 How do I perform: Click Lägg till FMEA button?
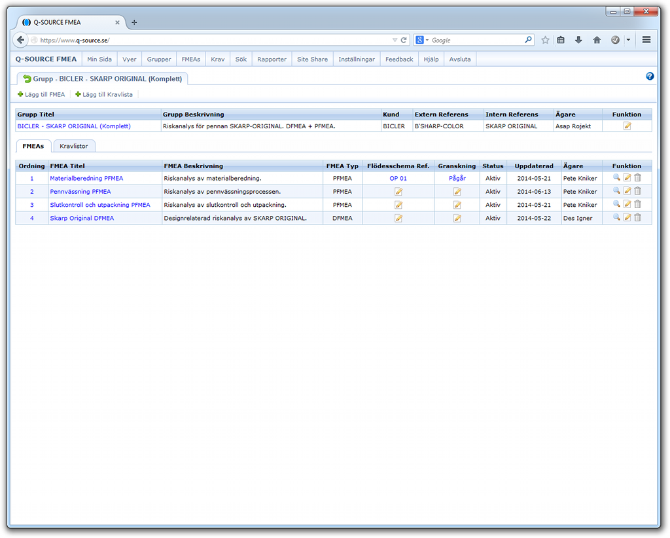coord(41,94)
